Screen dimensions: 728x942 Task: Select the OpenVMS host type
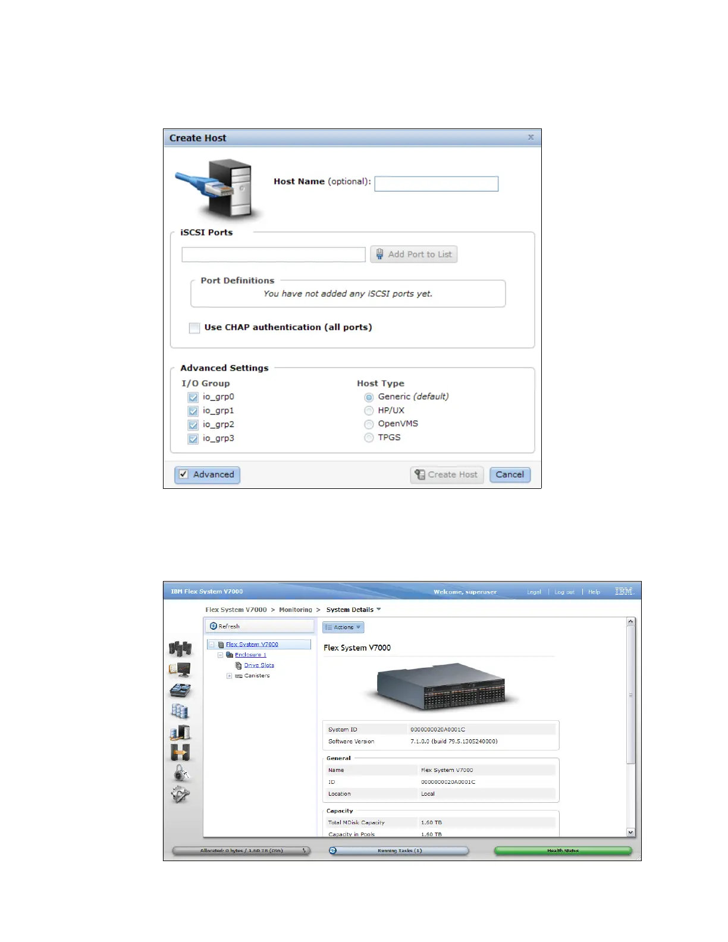(369, 424)
